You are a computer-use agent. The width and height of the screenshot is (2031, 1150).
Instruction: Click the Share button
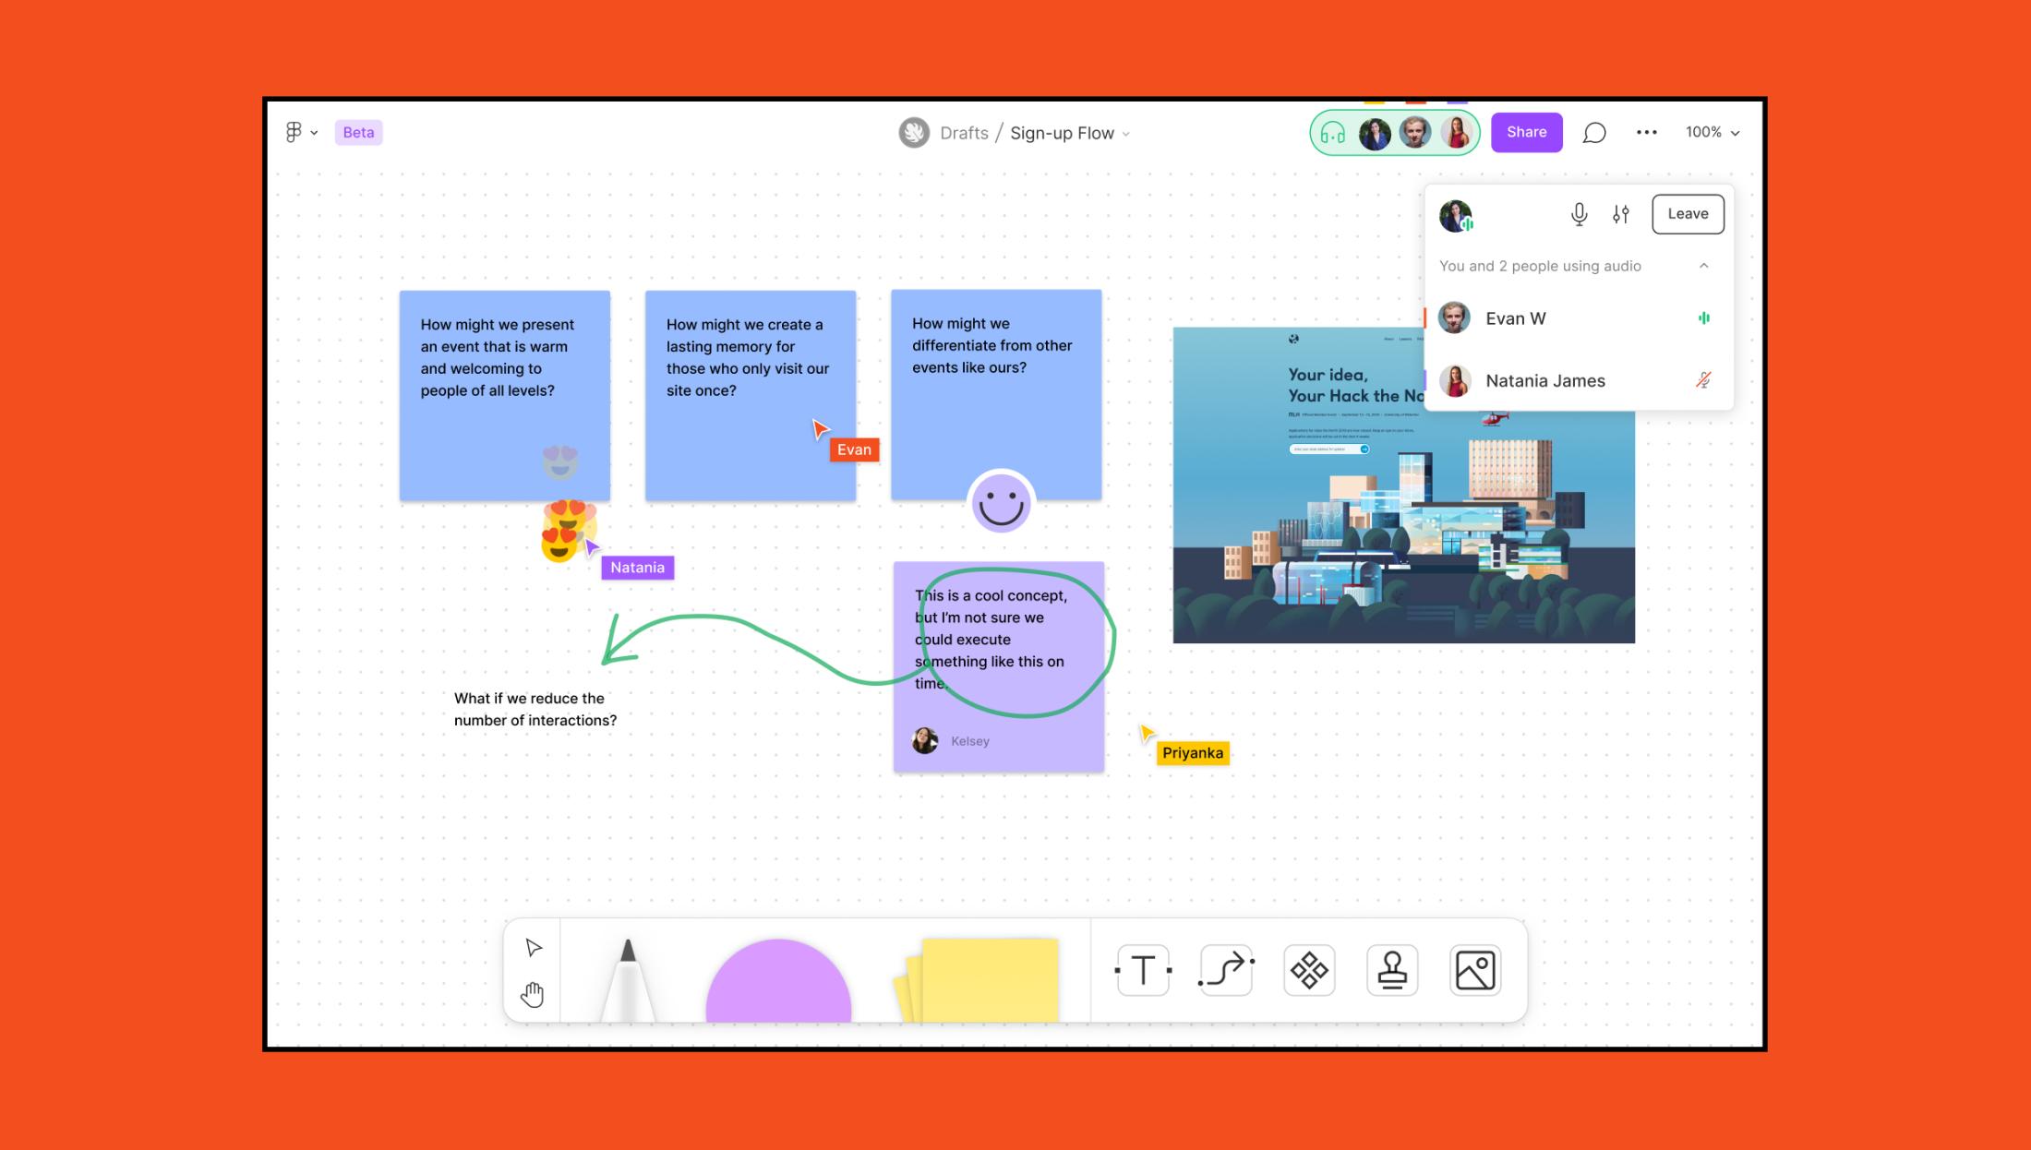tap(1526, 133)
